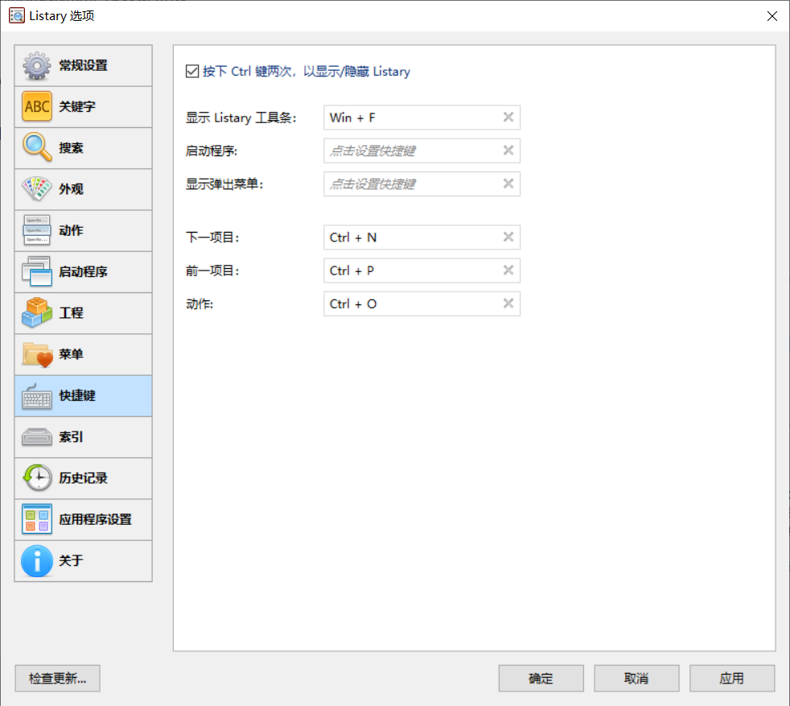Click the 取消 button
This screenshot has width=790, height=706.
coord(636,679)
